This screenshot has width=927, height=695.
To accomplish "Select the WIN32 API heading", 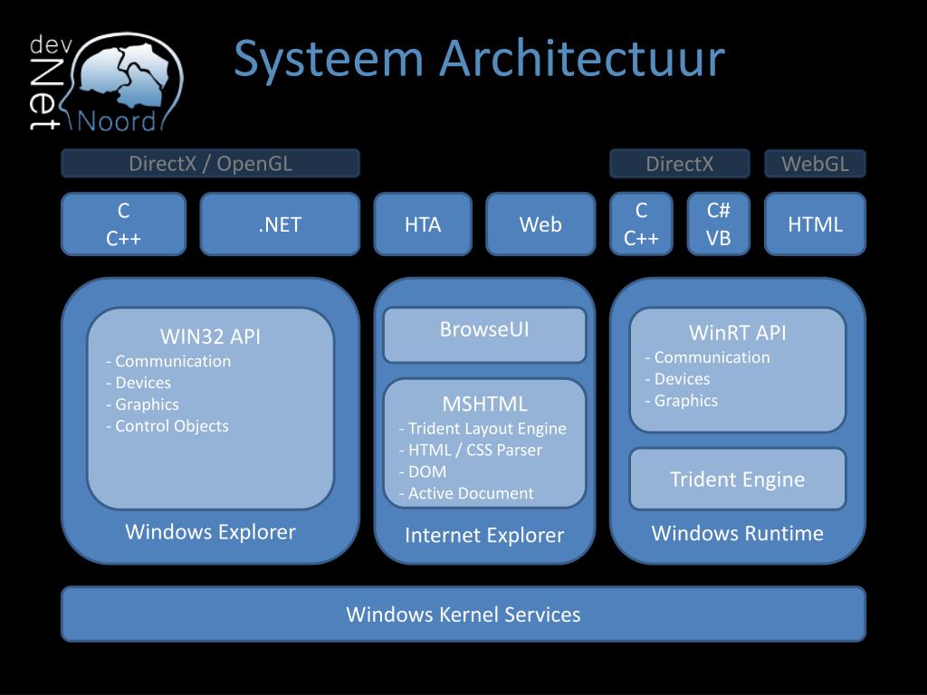I will point(210,337).
